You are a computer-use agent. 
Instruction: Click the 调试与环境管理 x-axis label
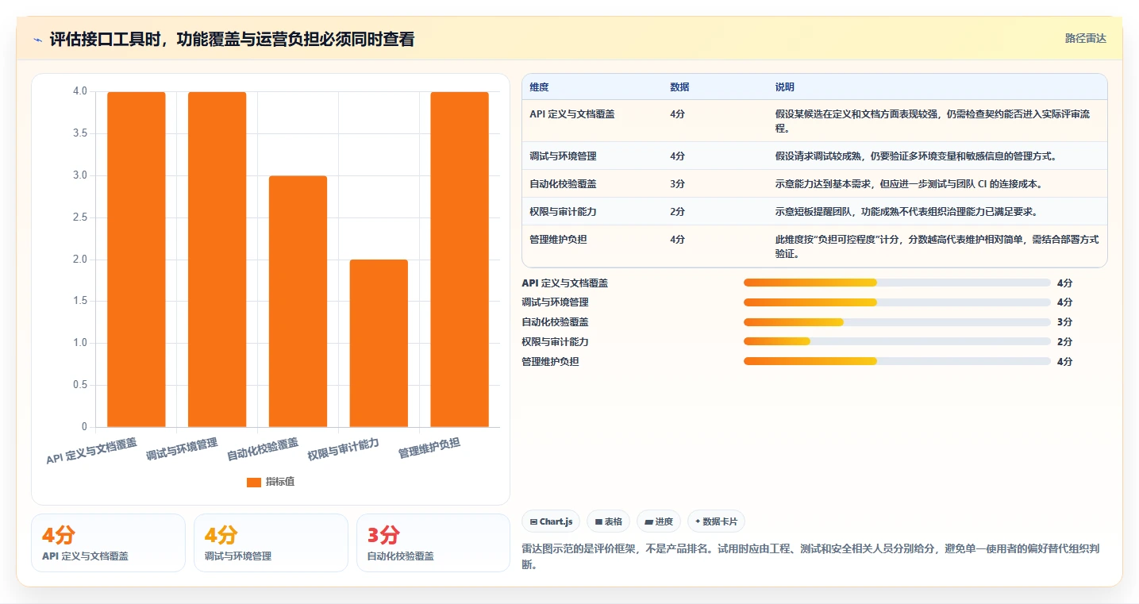pyautogui.click(x=182, y=450)
